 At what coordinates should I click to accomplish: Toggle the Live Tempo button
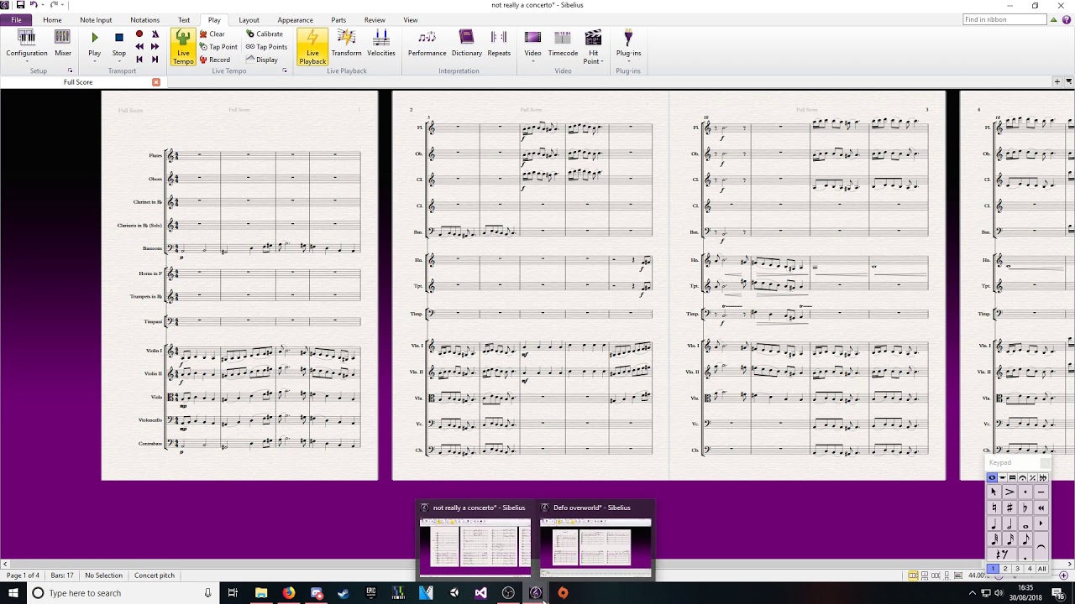pos(183,47)
